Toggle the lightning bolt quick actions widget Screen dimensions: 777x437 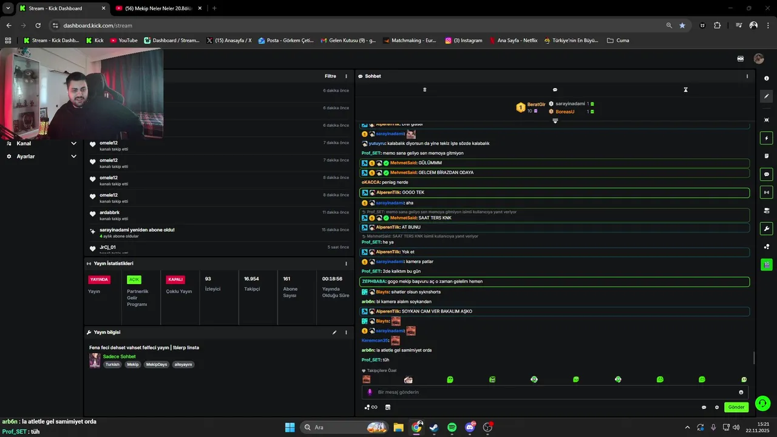pyautogui.click(x=767, y=138)
